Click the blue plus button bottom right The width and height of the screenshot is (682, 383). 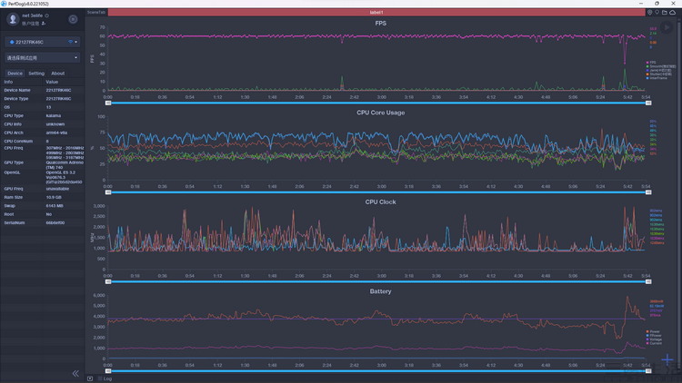point(667,360)
